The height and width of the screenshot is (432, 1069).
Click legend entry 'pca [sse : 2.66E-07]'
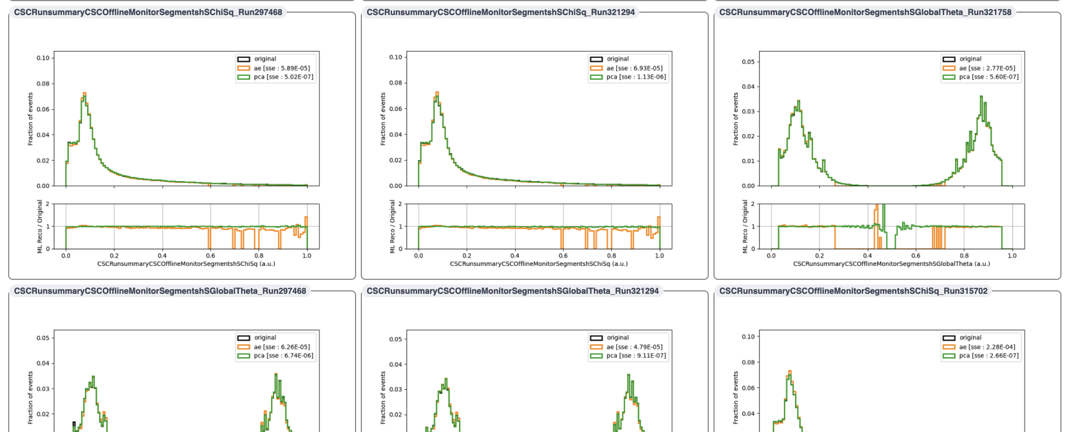click(x=989, y=356)
